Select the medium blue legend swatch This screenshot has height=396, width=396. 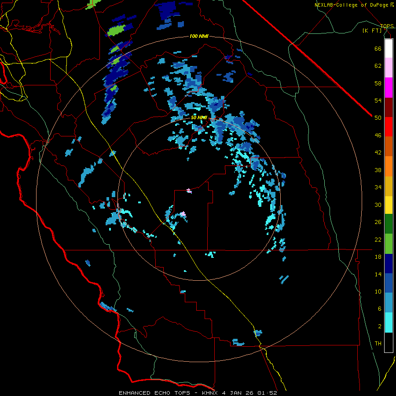pos(389,283)
